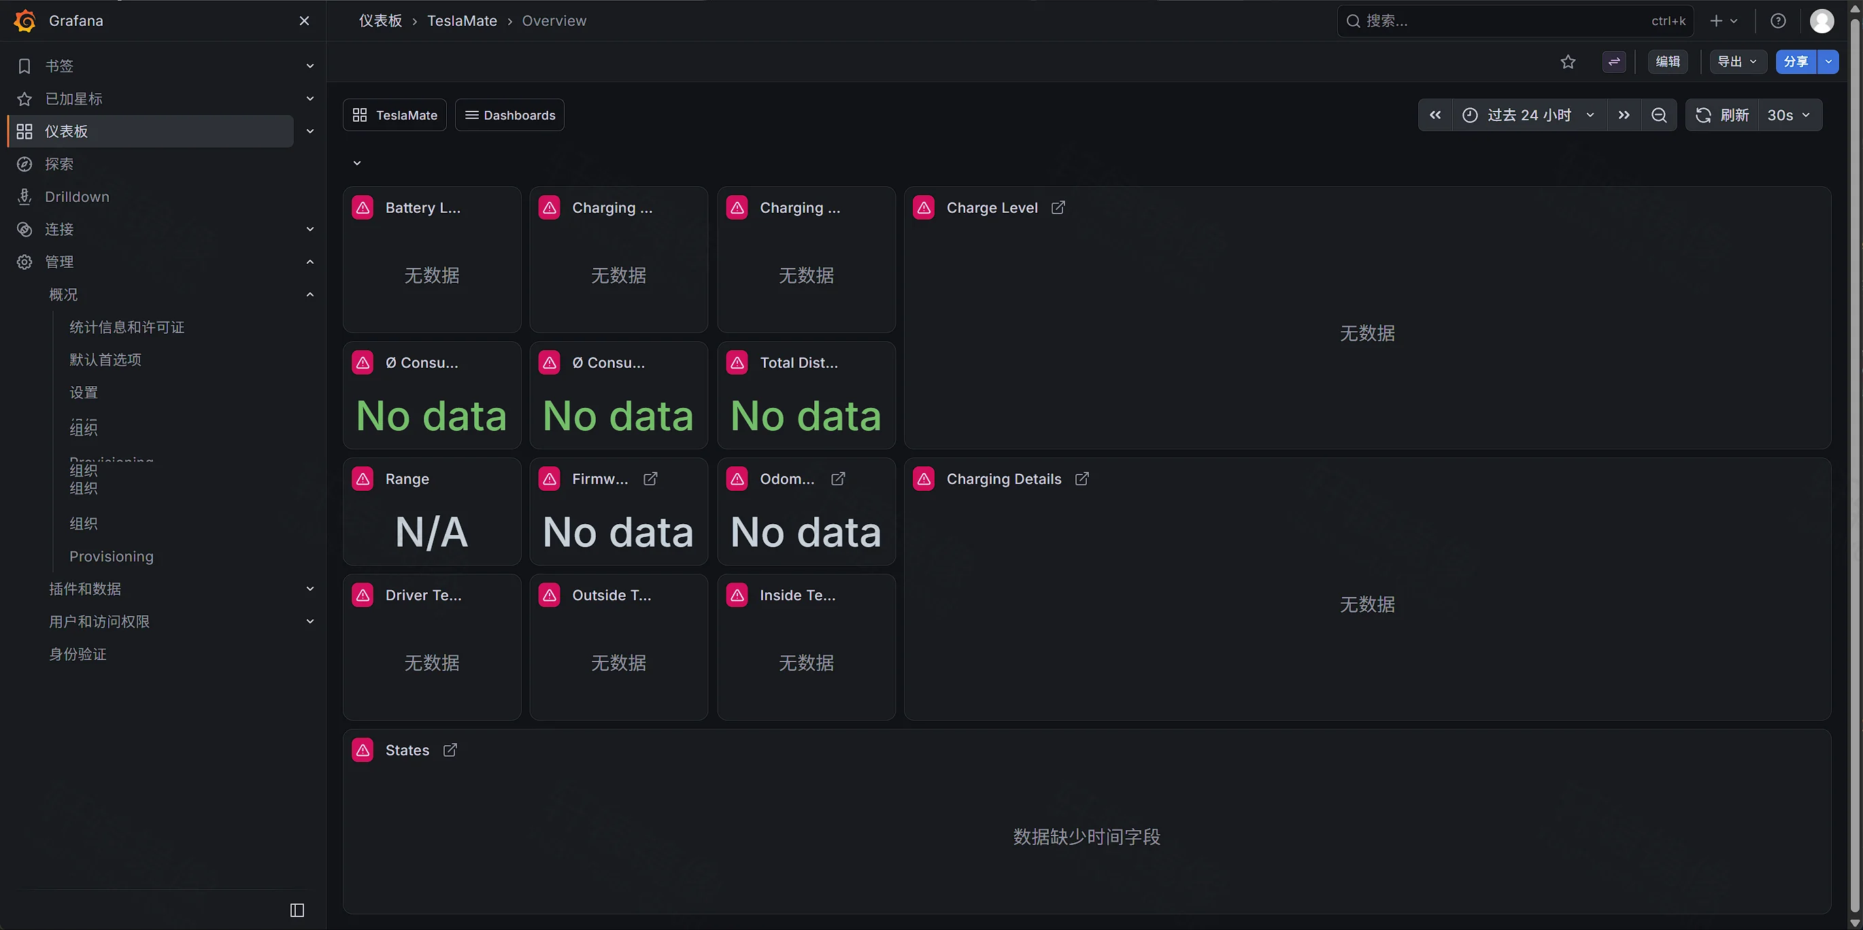Open the Dashboards list button
The width and height of the screenshot is (1863, 930).
(x=510, y=116)
